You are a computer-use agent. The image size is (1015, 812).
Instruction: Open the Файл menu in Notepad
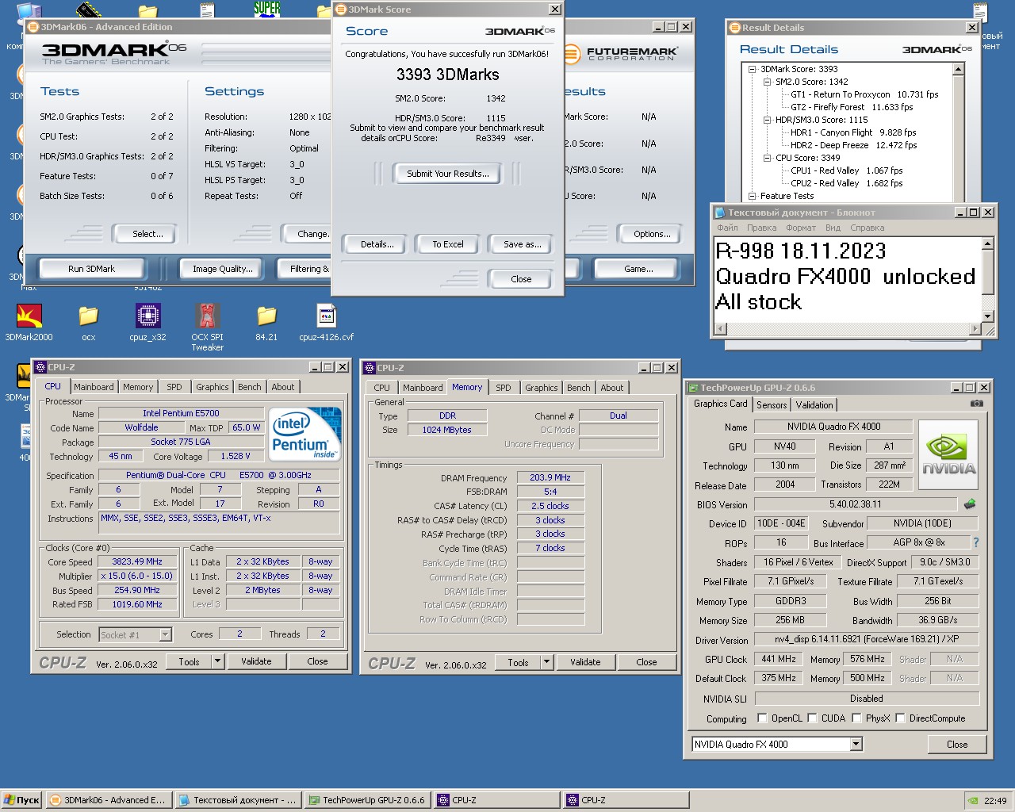tap(727, 228)
